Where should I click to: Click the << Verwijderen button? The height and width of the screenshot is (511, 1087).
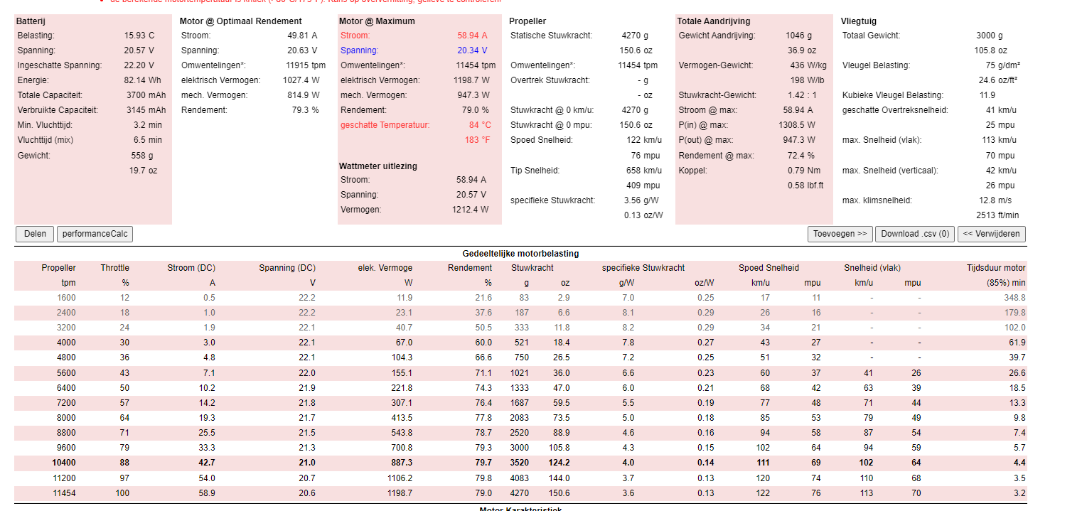click(x=992, y=234)
